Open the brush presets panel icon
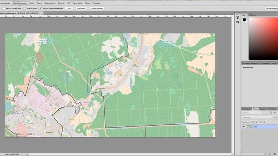Image resolution: width=278 pixels, height=156 pixels. [x=238, y=17]
